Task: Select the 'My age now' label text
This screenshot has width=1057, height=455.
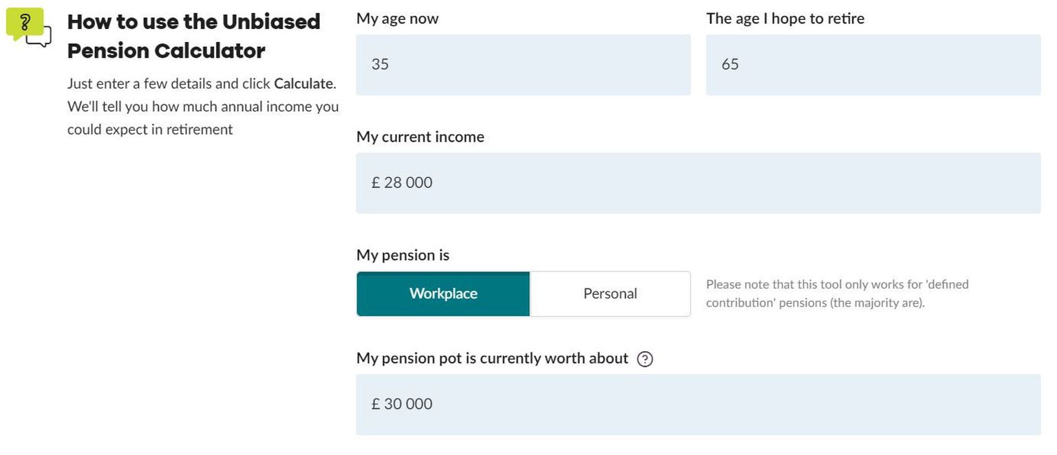Action: (x=397, y=19)
